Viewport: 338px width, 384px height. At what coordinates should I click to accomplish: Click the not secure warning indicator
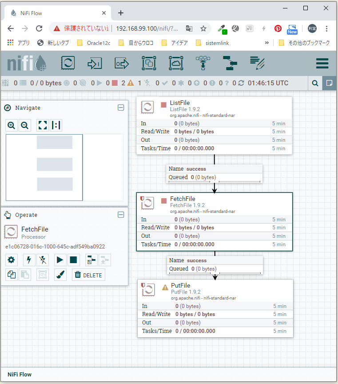81,28
